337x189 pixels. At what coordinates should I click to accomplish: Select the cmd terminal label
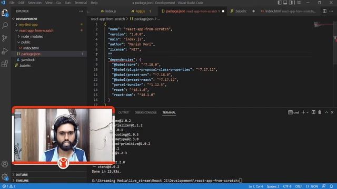tap(294, 112)
